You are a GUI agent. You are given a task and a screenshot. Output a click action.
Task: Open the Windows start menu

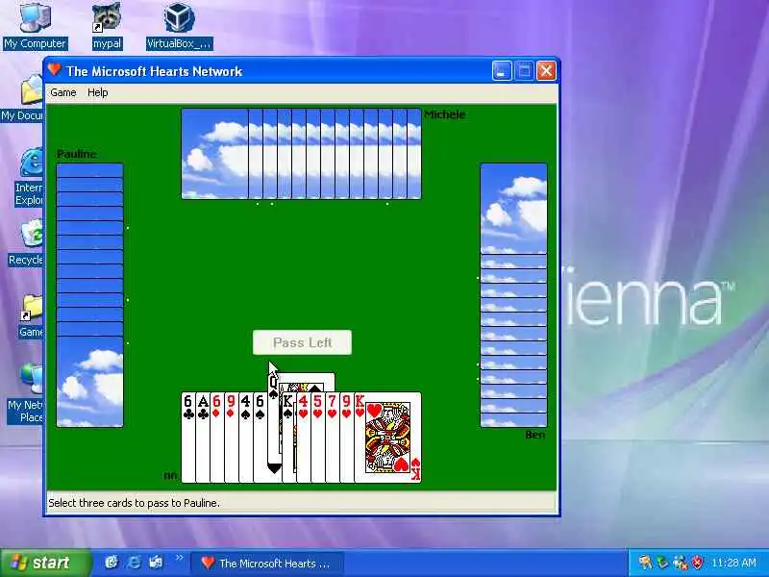point(45,563)
